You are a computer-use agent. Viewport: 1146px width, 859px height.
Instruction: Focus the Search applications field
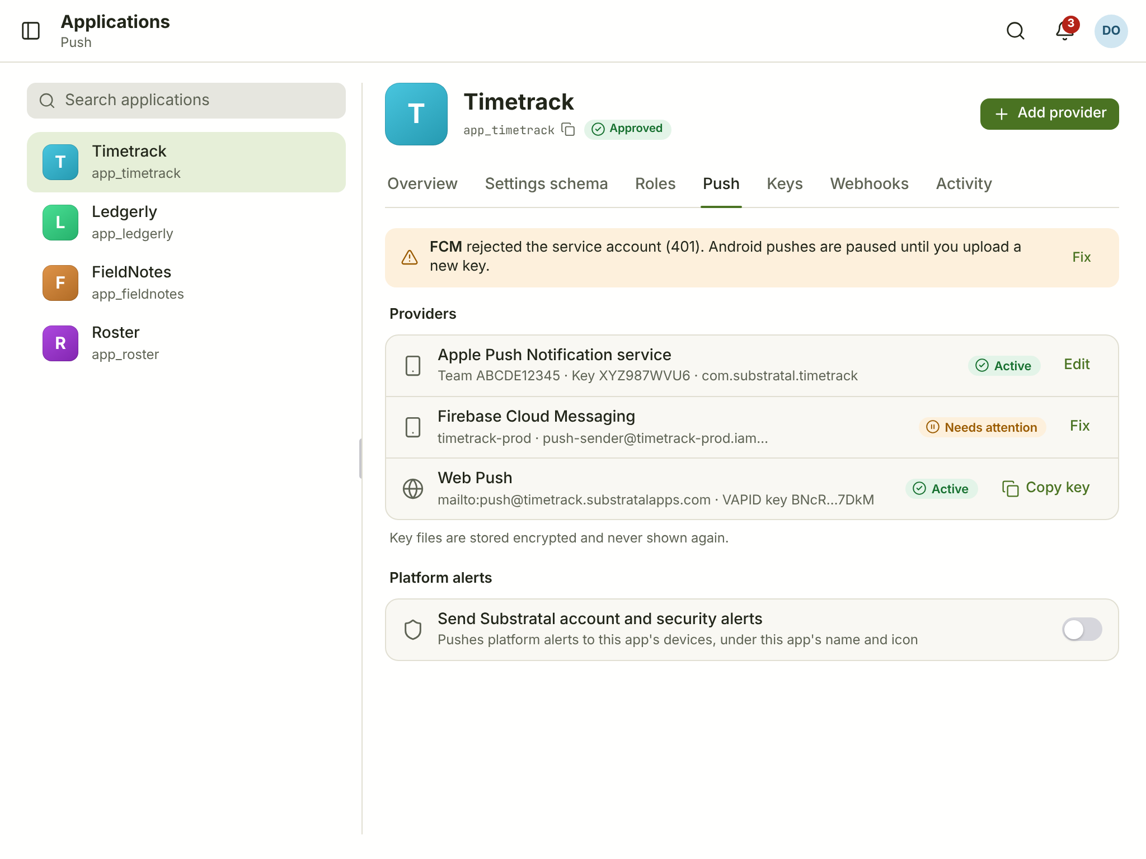pyautogui.click(x=186, y=101)
